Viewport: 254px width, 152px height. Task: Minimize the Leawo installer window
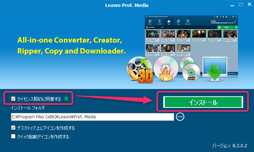click(229, 4)
